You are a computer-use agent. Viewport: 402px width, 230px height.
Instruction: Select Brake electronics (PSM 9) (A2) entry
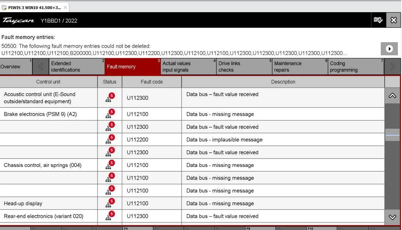40,114
